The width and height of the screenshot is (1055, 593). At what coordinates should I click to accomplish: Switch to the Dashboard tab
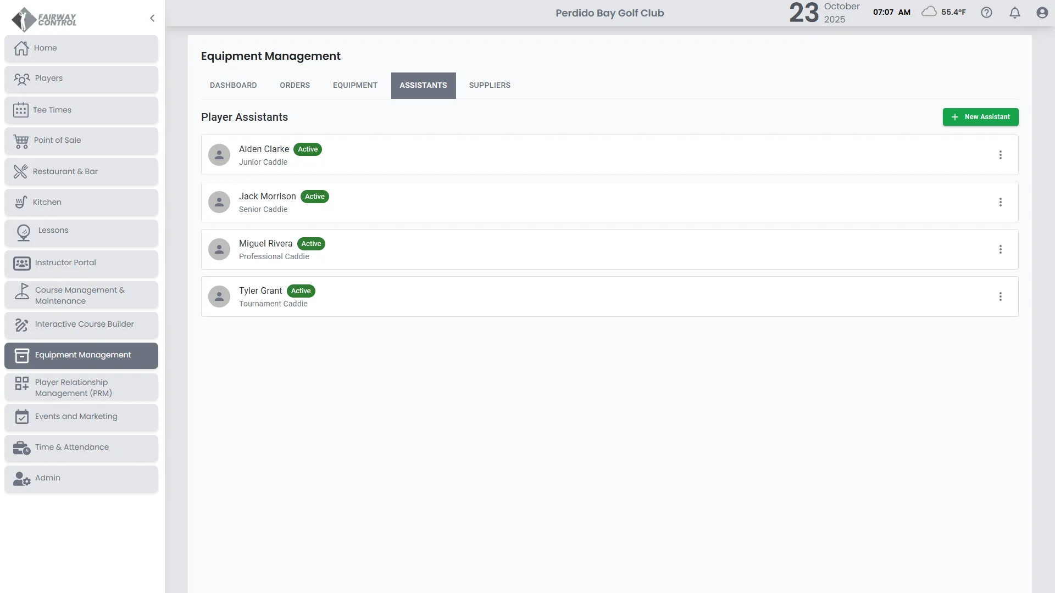point(233,85)
